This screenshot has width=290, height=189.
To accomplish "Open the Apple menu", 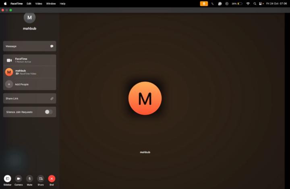I will point(5,3).
